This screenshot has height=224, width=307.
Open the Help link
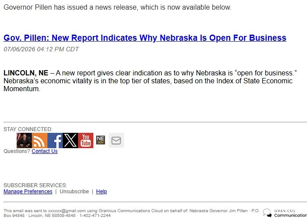point(101,191)
